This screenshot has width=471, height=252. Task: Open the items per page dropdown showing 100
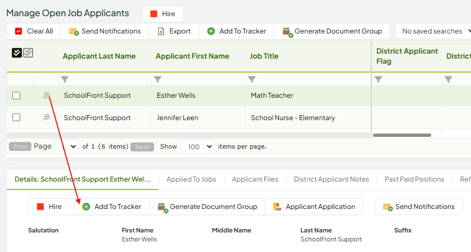coord(198,146)
